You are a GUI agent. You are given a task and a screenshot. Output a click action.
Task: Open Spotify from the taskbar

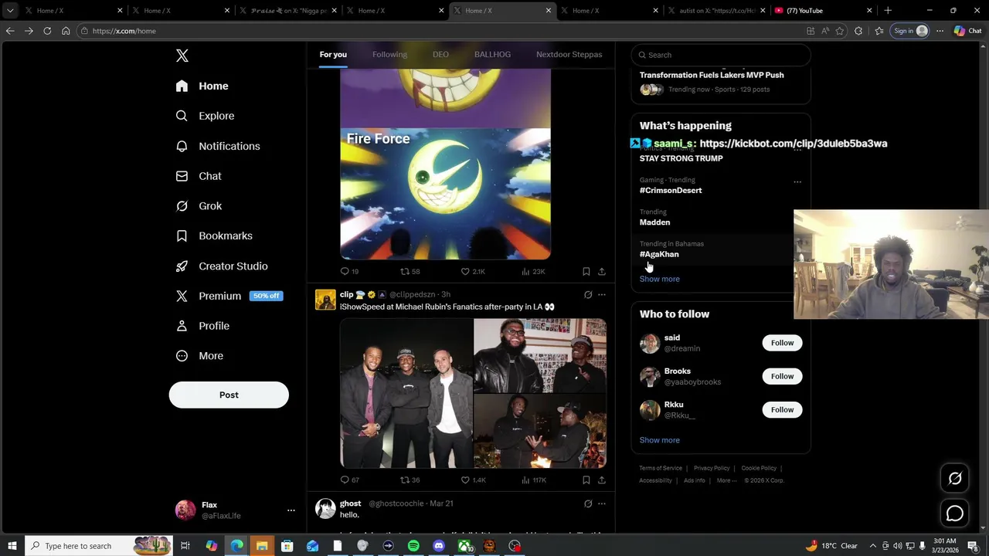(413, 546)
